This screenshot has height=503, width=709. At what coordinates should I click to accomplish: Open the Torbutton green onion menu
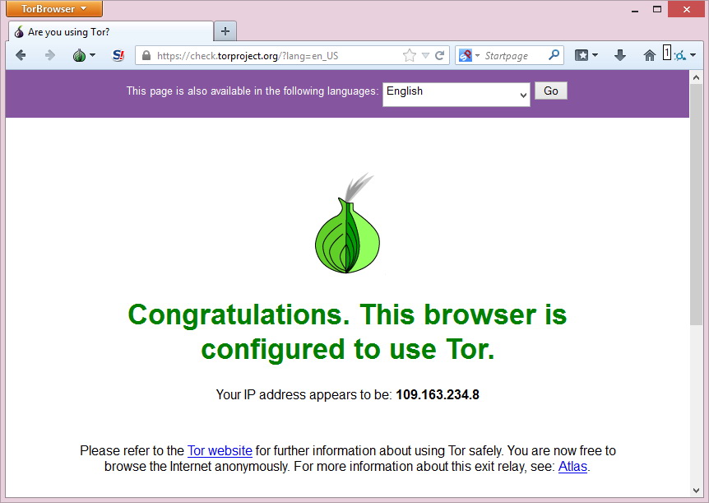(84, 56)
